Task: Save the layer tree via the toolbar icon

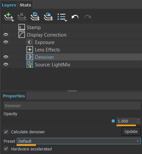Action: (x=35, y=16)
